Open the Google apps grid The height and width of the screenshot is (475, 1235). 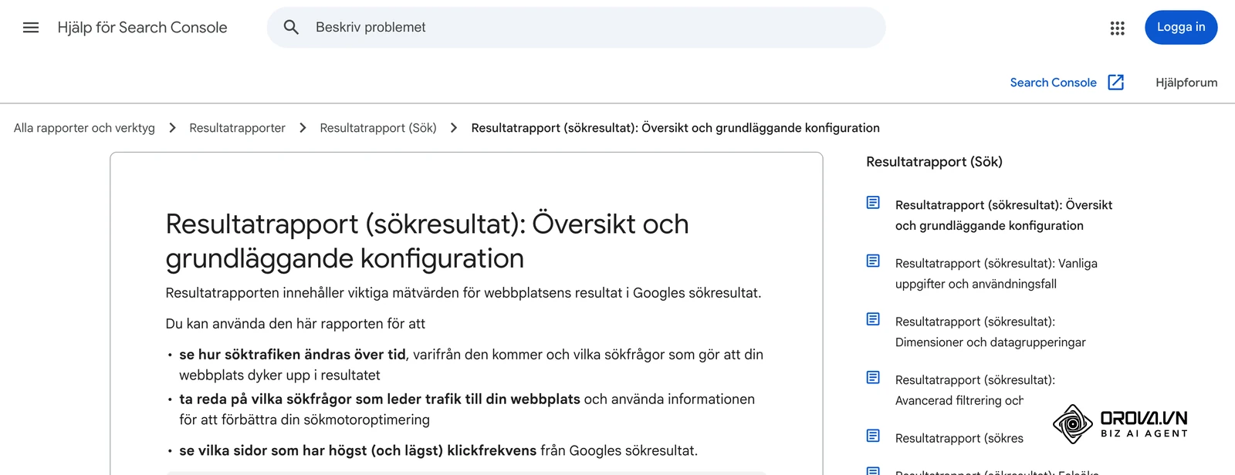click(1117, 28)
